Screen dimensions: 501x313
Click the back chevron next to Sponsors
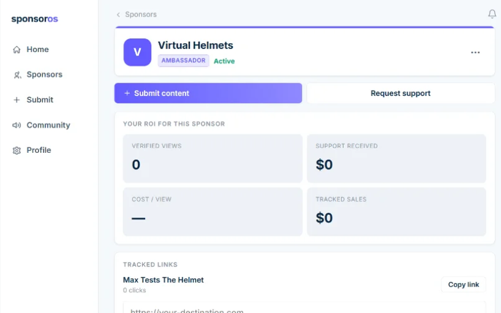click(119, 15)
